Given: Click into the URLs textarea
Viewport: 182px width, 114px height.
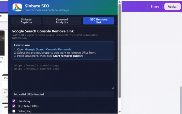Looking at the screenshot, I should (63, 75).
